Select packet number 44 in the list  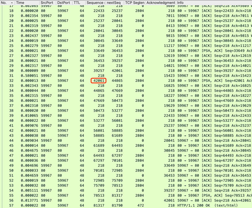[x=11, y=141]
